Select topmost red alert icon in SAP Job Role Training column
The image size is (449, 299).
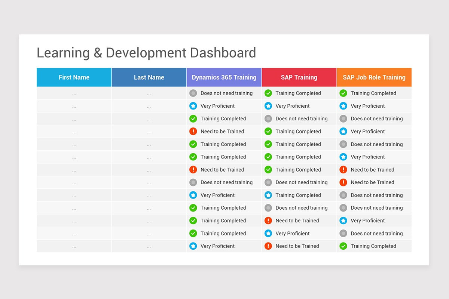[x=343, y=170]
